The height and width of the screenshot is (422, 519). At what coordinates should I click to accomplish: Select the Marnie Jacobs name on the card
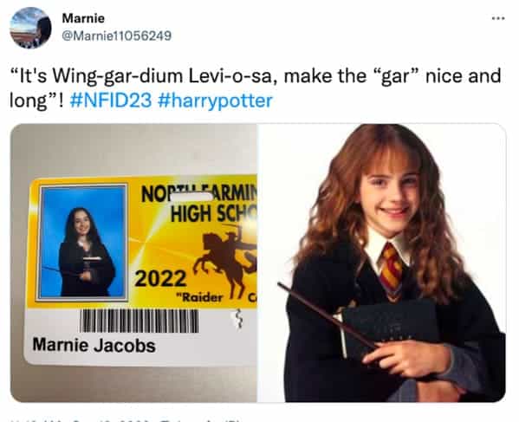pos(94,345)
